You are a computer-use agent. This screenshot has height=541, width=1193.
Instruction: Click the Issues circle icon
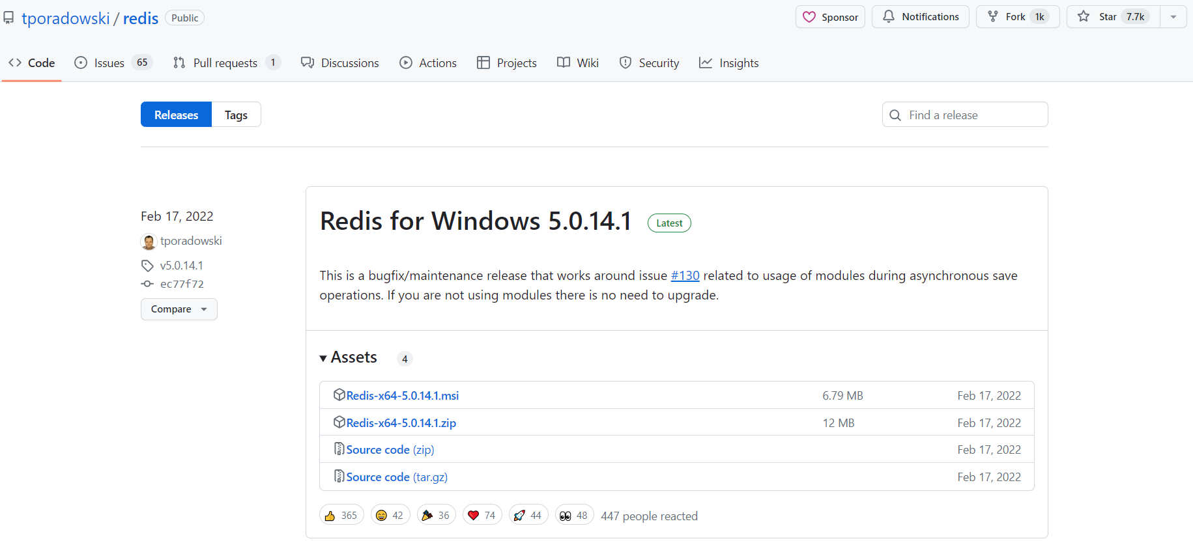pyautogui.click(x=81, y=62)
